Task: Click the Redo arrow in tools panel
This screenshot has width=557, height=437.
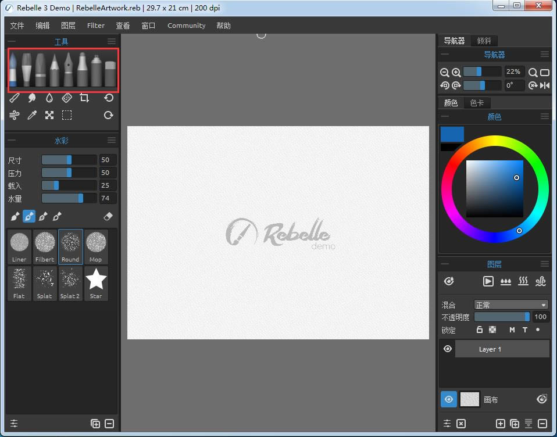Action: [x=109, y=115]
